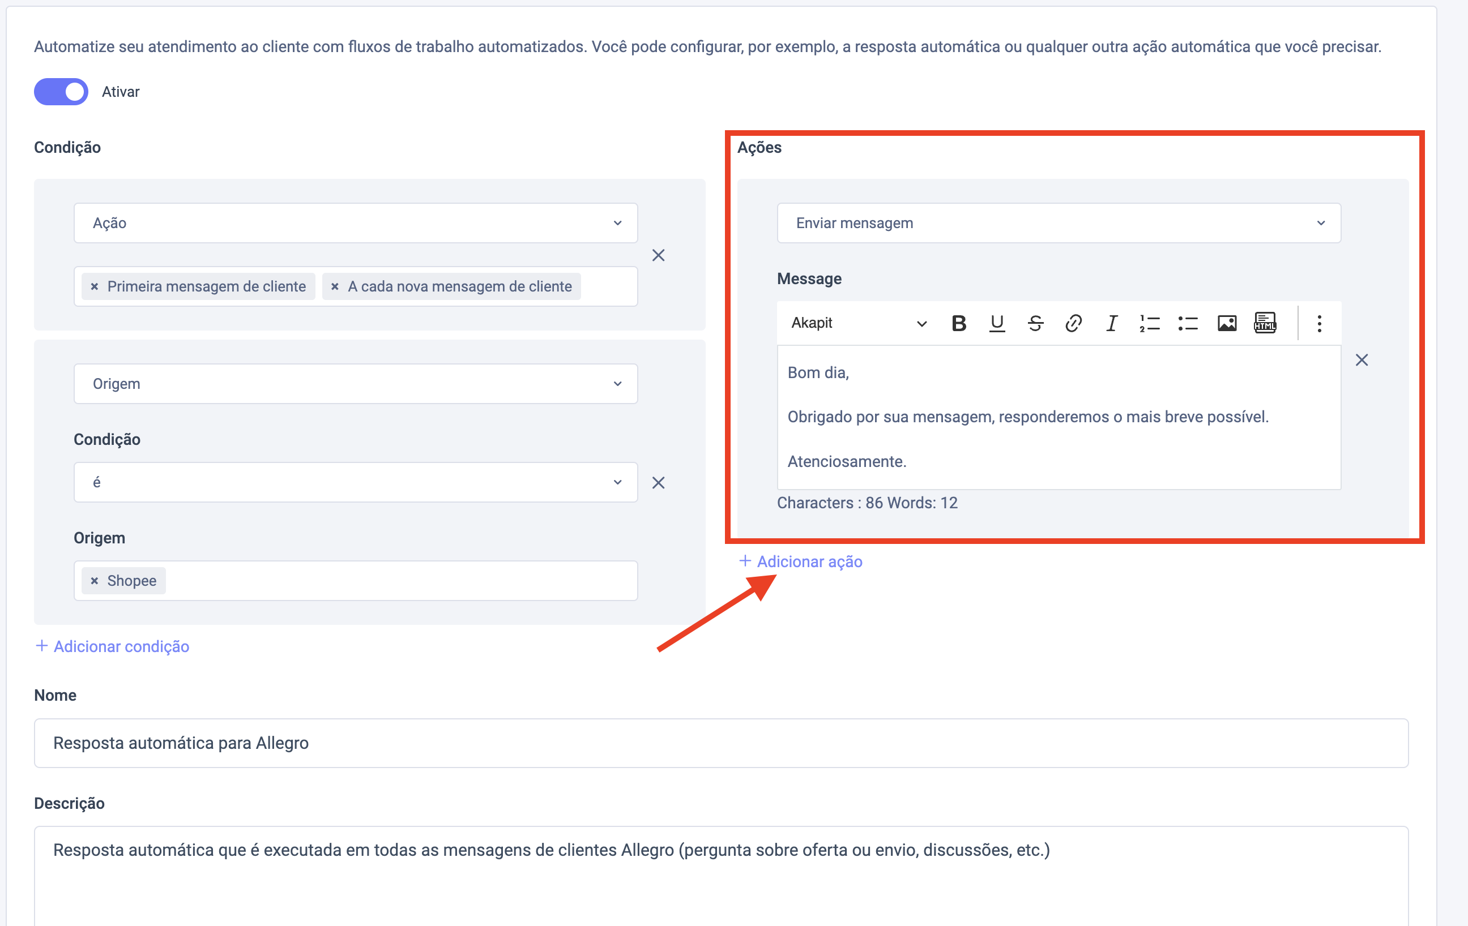Click the Nome input field
Screen dimensions: 1468x926
(x=720, y=743)
